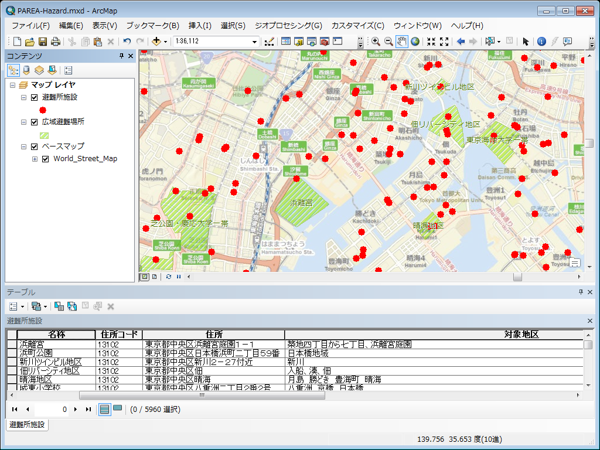Open the ジオプロセシング(G) menu
The width and height of the screenshot is (600, 450).
coord(288,26)
